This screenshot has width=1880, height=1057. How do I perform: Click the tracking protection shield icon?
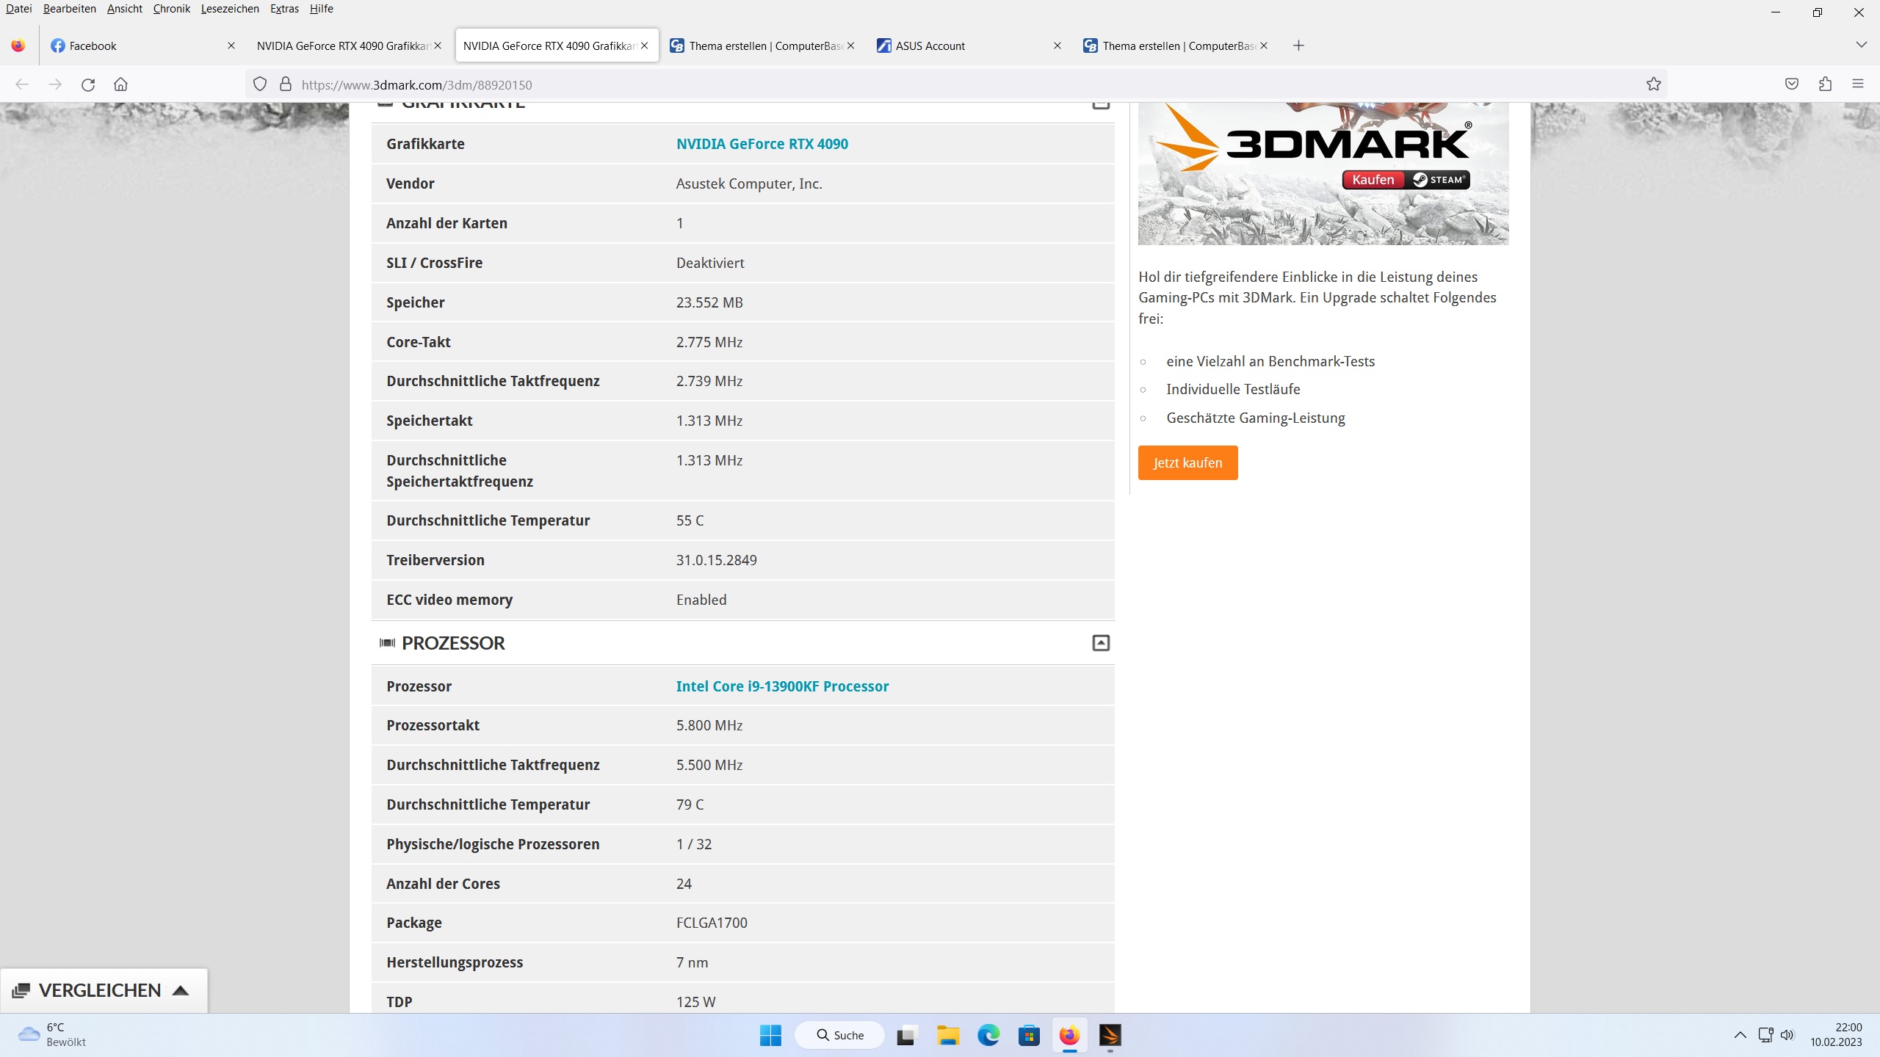(x=260, y=84)
